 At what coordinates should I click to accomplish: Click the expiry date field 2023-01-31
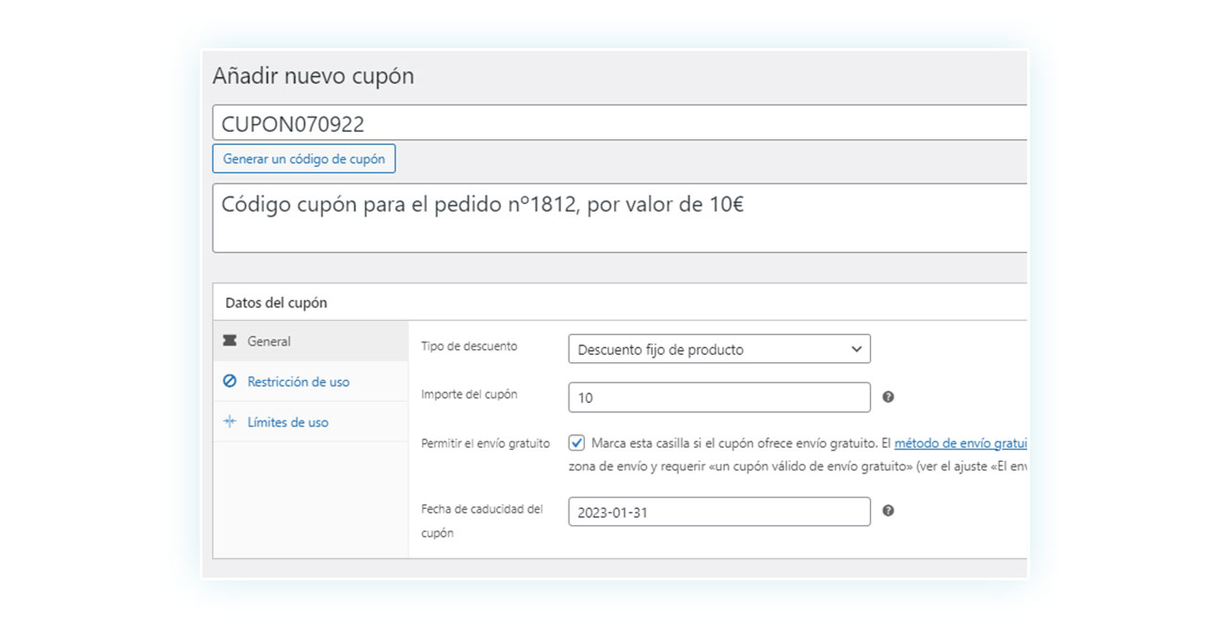coord(719,512)
